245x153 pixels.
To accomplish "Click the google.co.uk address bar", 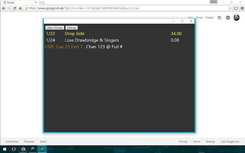I will [x=127, y=8].
